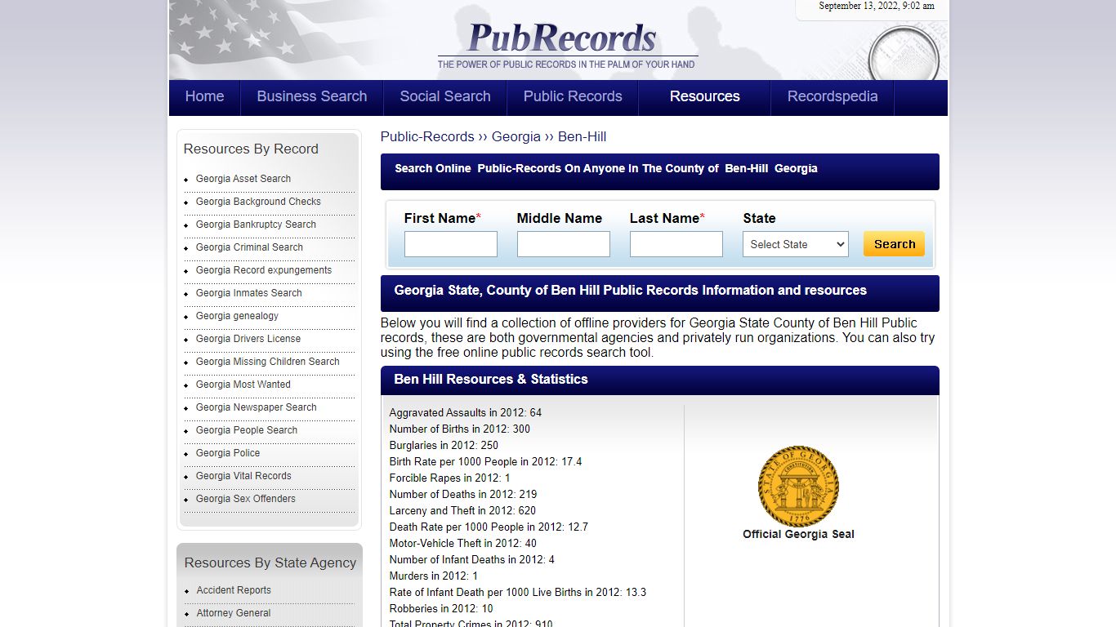Focus the First Name input field
This screenshot has height=627, width=1116.
click(451, 244)
